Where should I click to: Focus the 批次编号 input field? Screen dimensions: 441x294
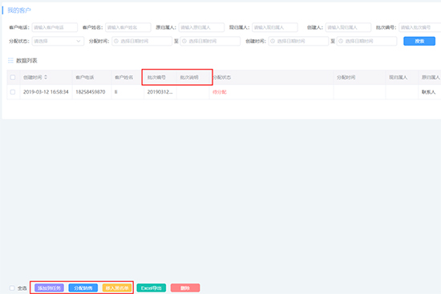tap(420, 27)
